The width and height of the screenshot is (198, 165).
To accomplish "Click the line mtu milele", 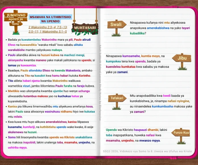I will [15, 117].
